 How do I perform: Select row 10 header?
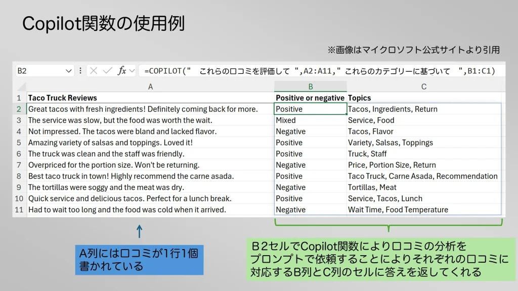coord(19,199)
